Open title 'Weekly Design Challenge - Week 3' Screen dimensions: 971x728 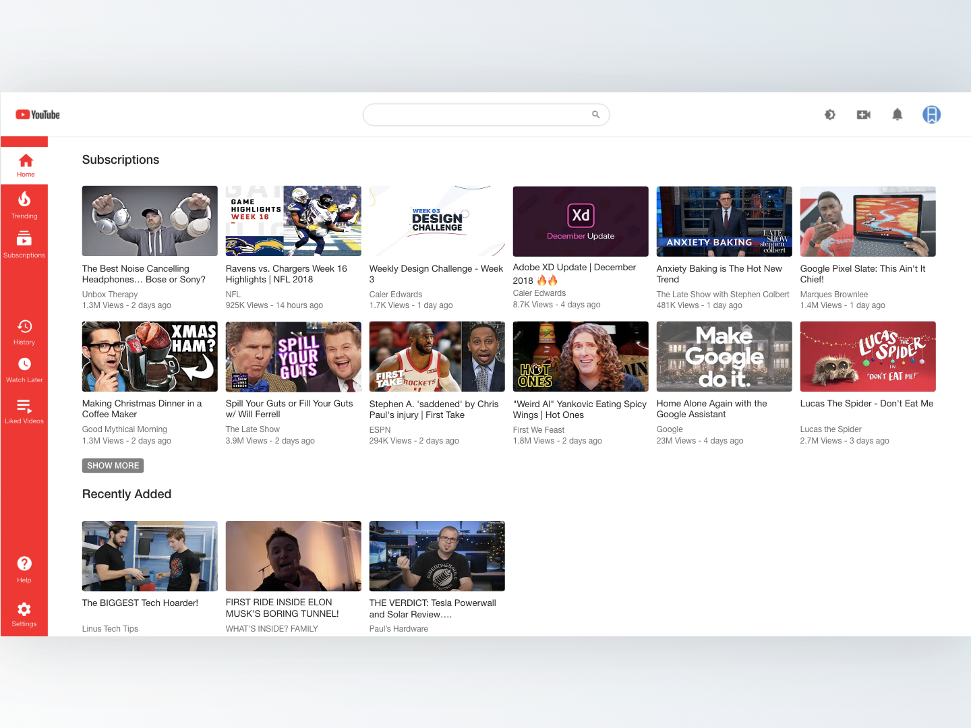coord(436,274)
